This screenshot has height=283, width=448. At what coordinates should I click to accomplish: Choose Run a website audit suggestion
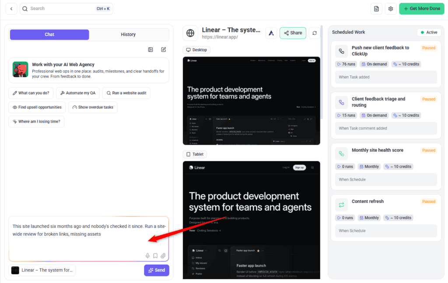(126, 93)
